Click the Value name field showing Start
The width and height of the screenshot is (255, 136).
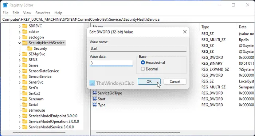click(x=138, y=48)
